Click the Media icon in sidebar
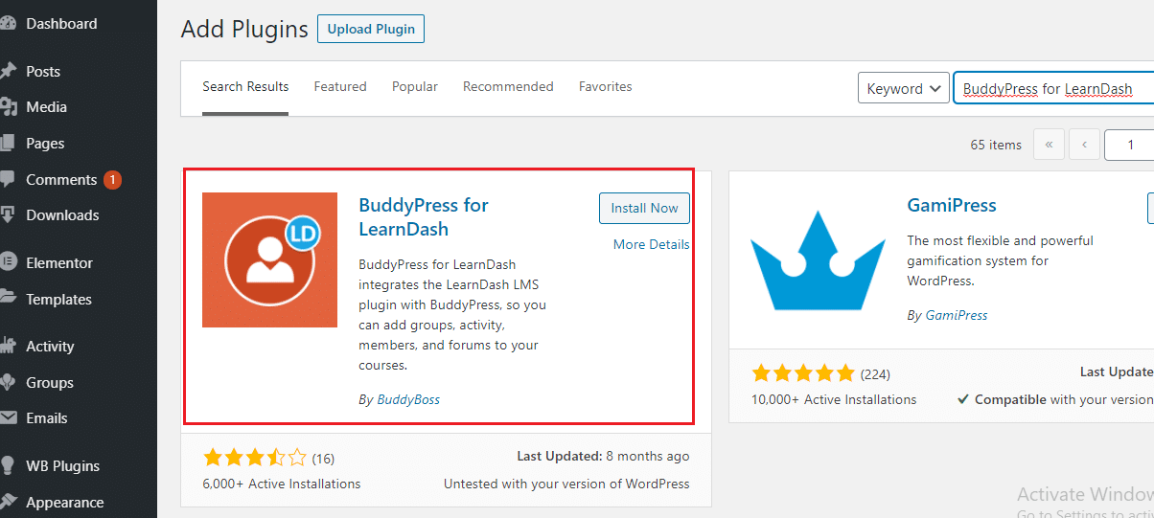Screen dimensions: 1154x518 tap(8, 107)
